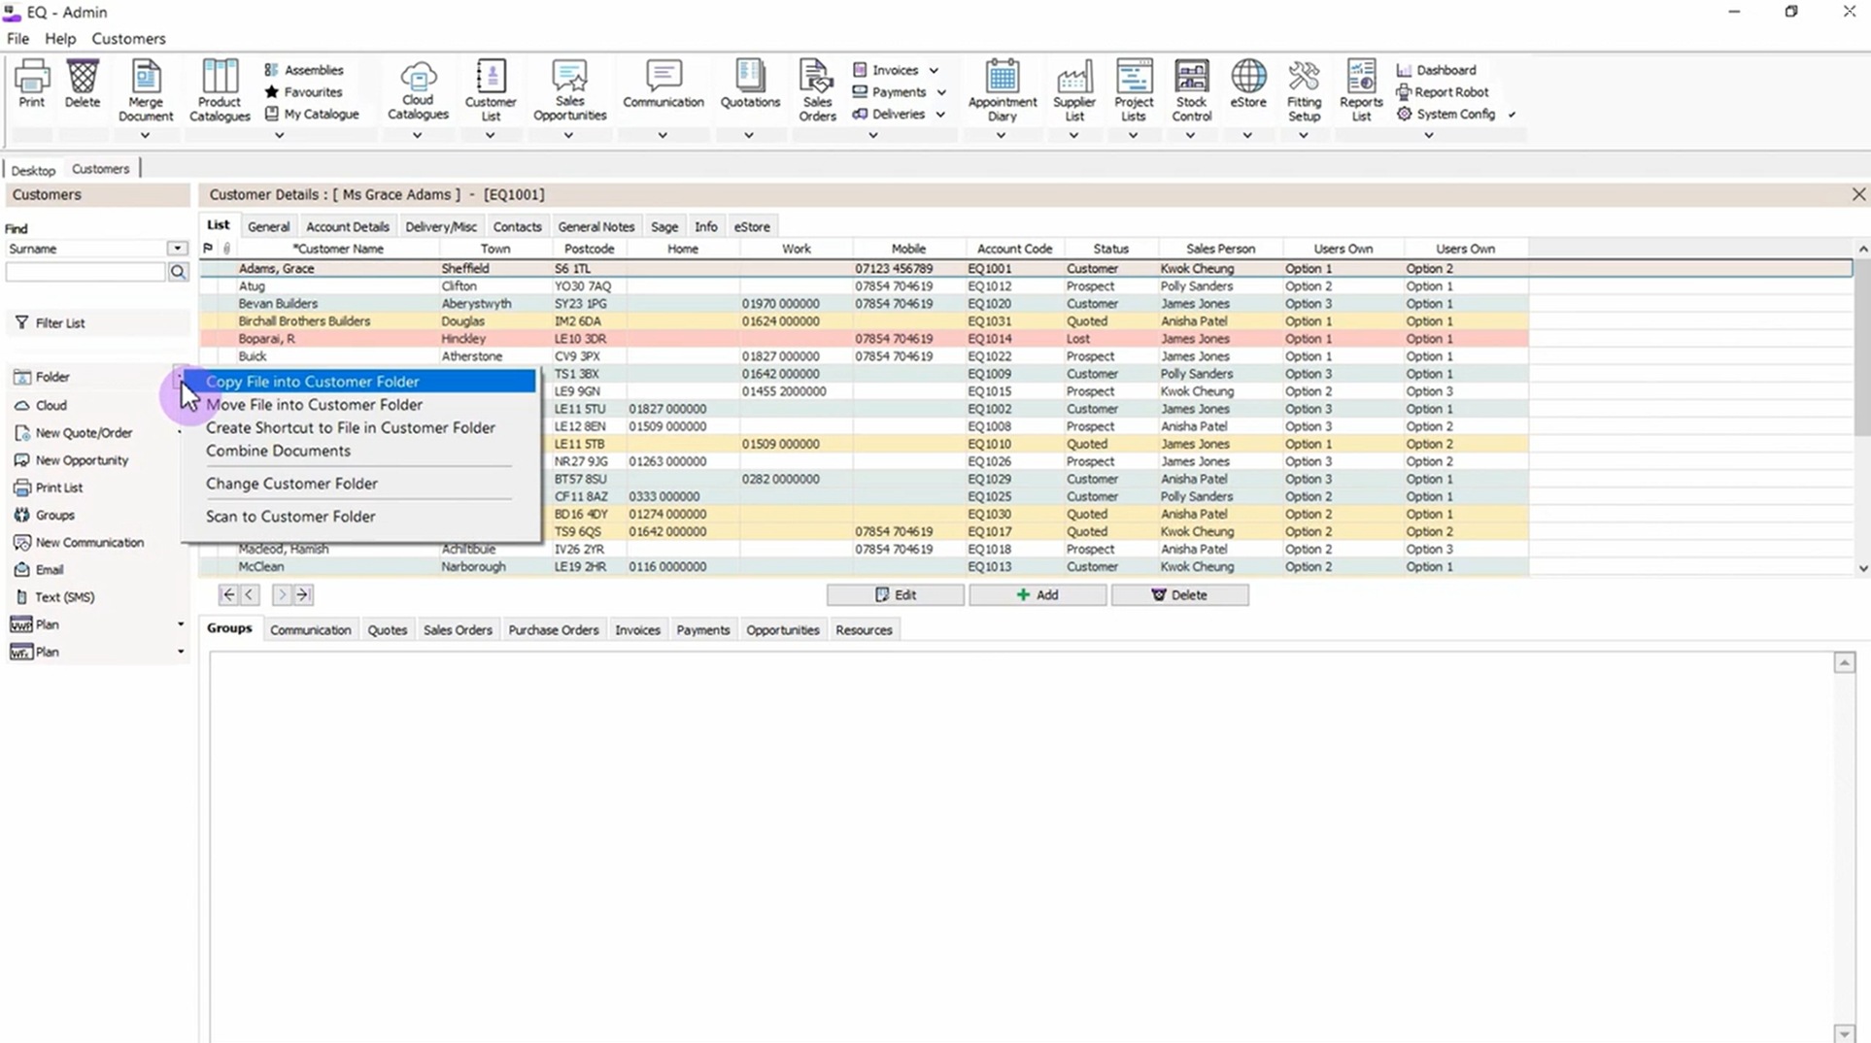Open Cloud Catalogues

click(x=418, y=90)
